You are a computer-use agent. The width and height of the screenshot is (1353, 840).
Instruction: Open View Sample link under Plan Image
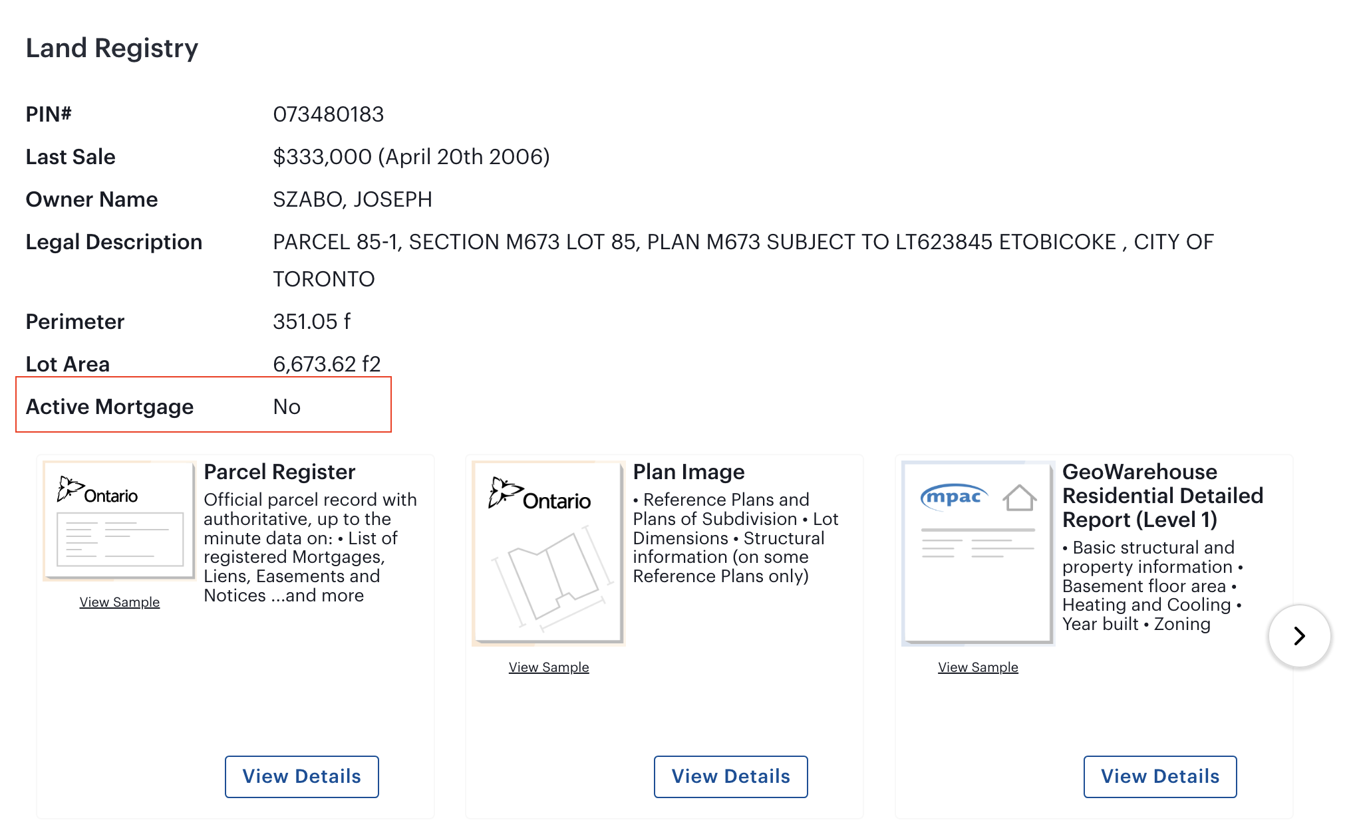pyautogui.click(x=549, y=667)
